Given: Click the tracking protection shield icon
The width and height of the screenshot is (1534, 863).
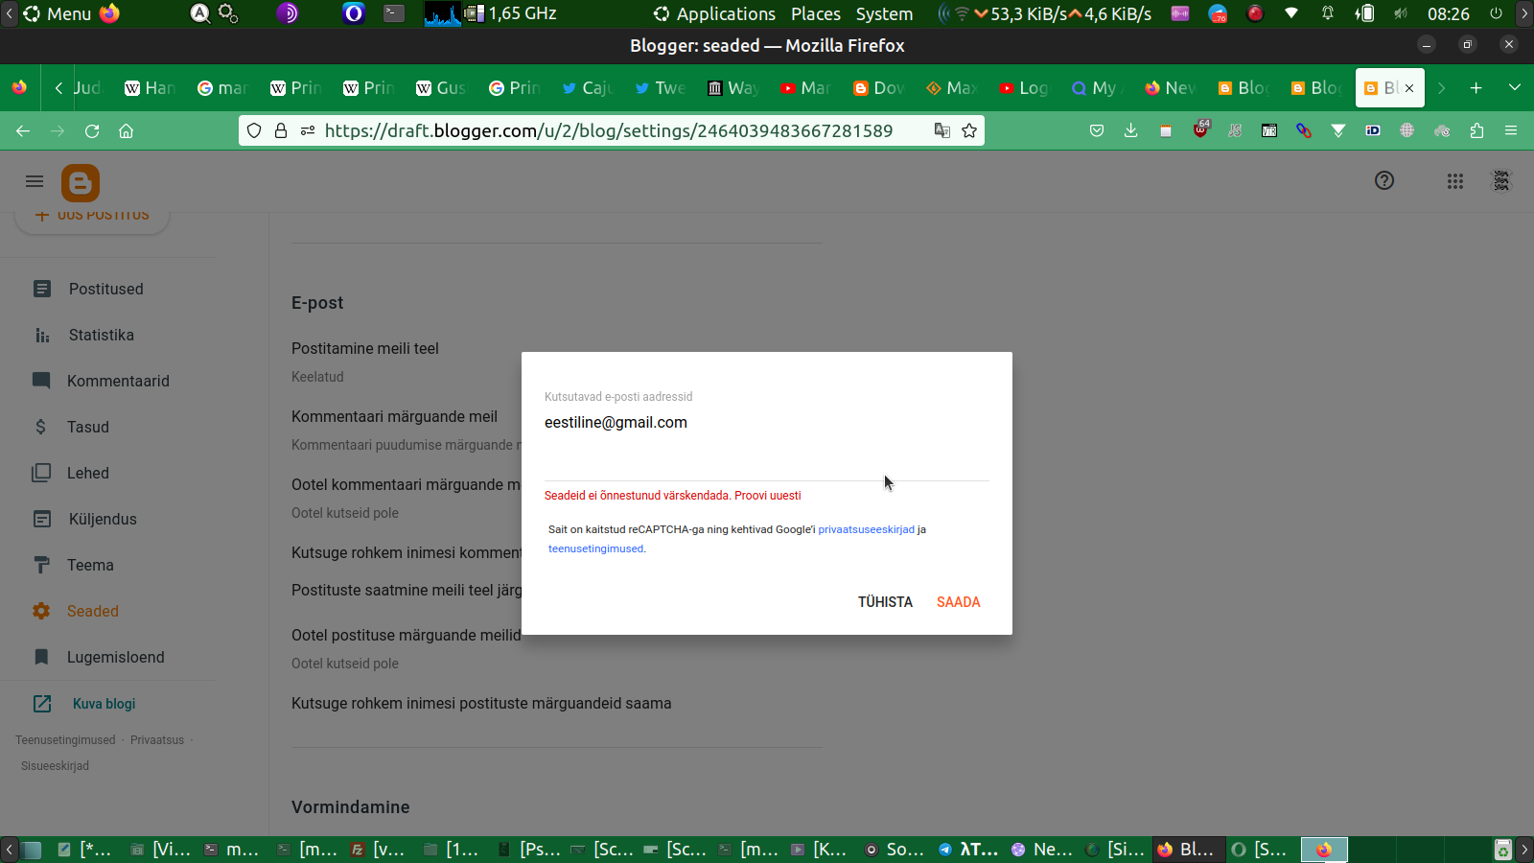Looking at the screenshot, I should (x=254, y=130).
